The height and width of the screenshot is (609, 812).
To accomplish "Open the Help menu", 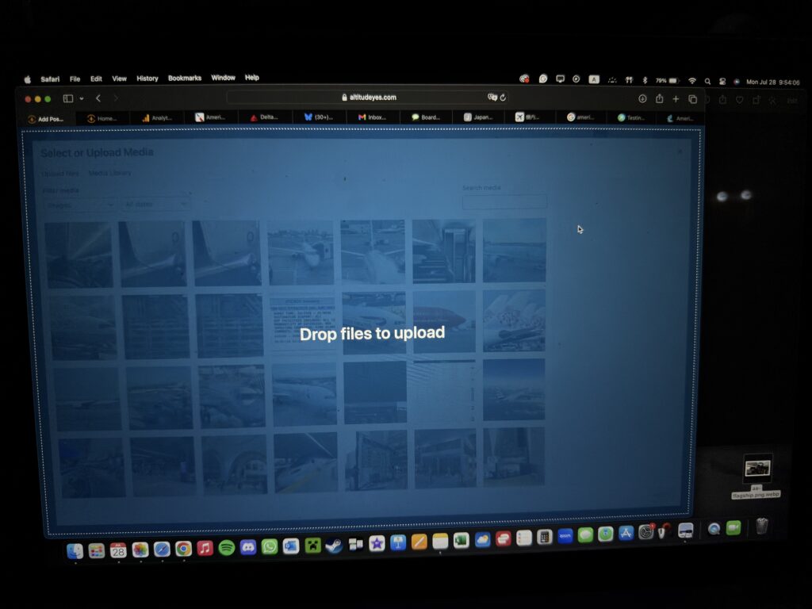I will [x=251, y=78].
